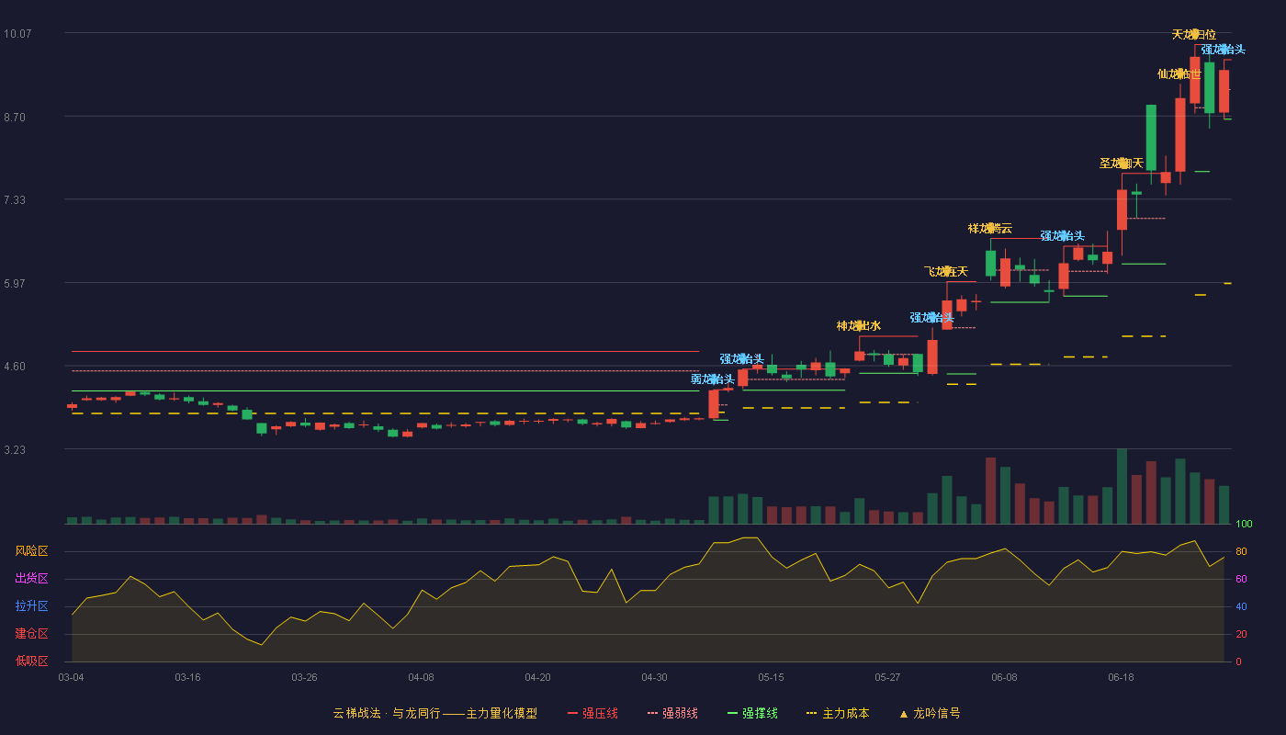The height and width of the screenshot is (735, 1286).
Task: Click the green 100 indicator scale value
Action: [x=1244, y=525]
